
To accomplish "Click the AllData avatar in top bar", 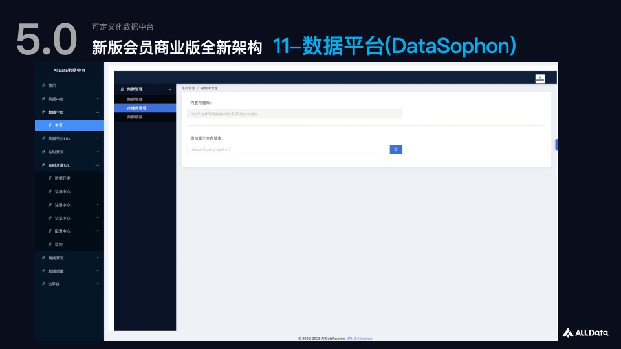I will (x=539, y=79).
